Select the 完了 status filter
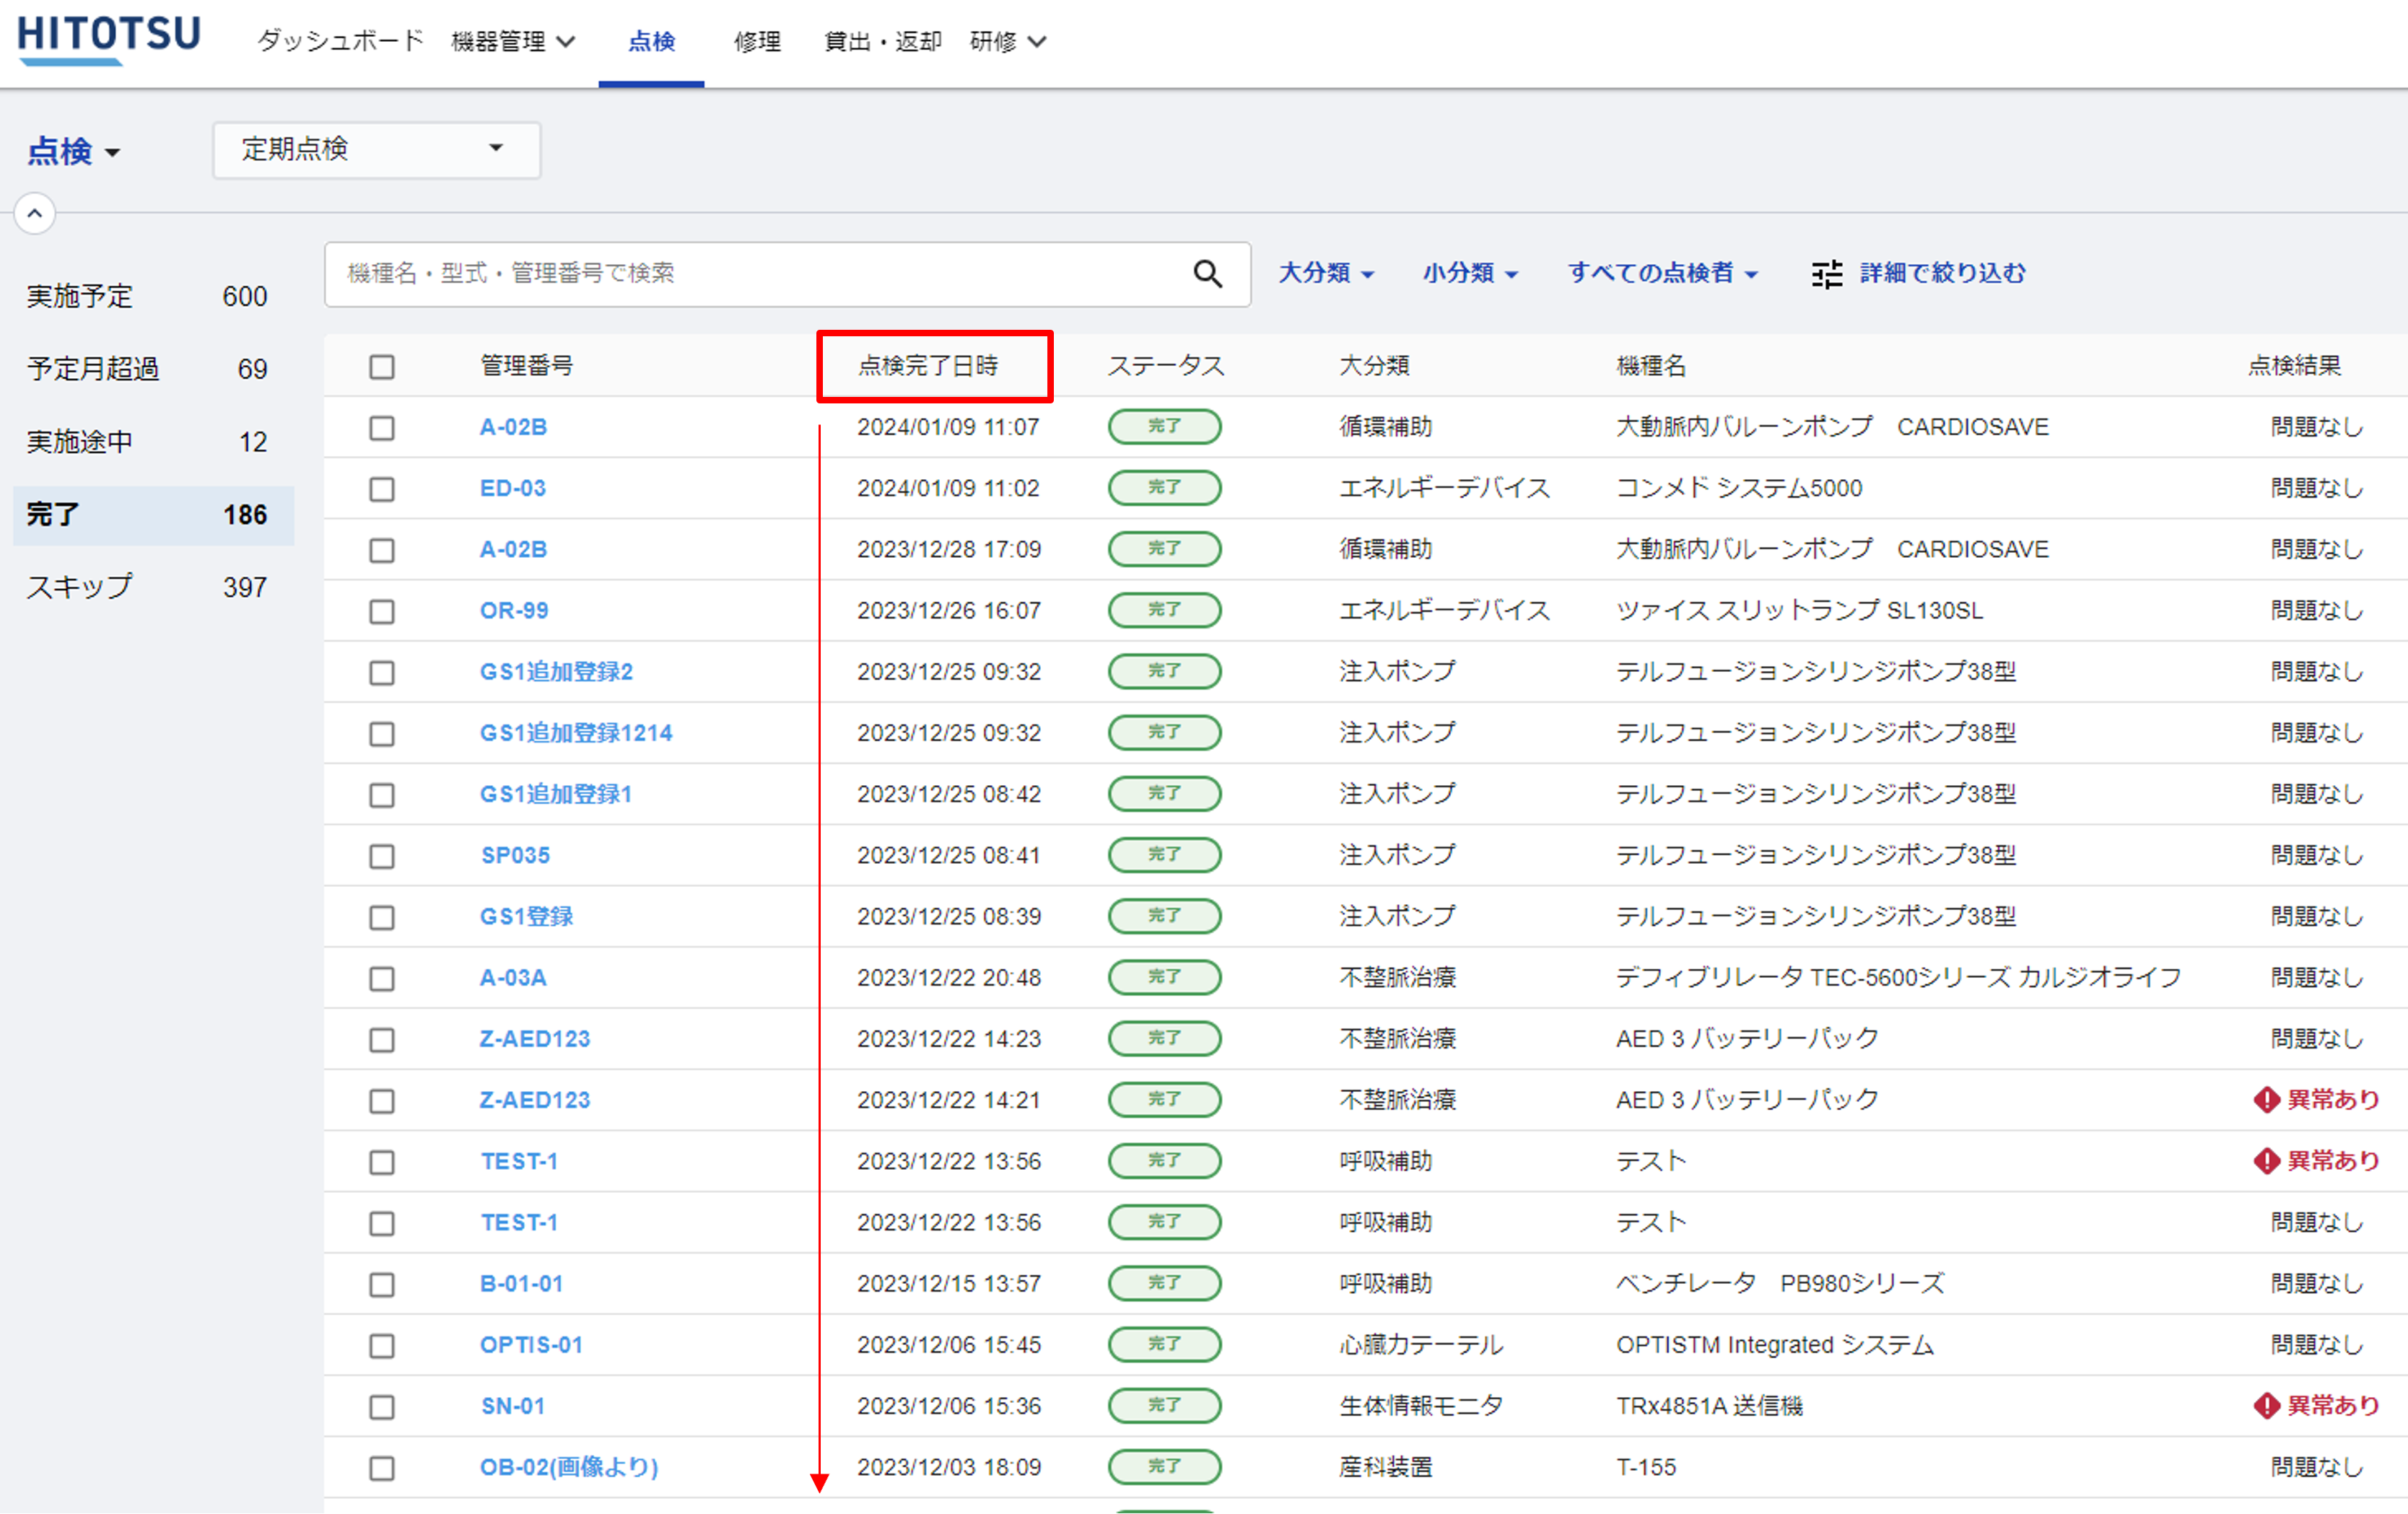Screen dimensions: 2408x1514 click(x=153, y=515)
